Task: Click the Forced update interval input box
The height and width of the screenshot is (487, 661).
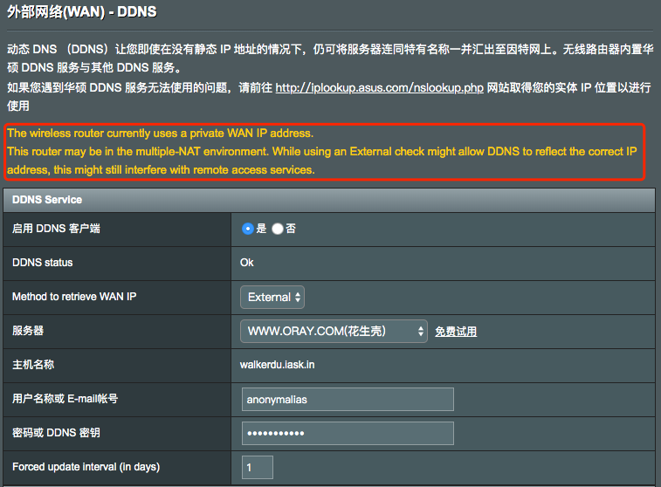Action: click(257, 468)
